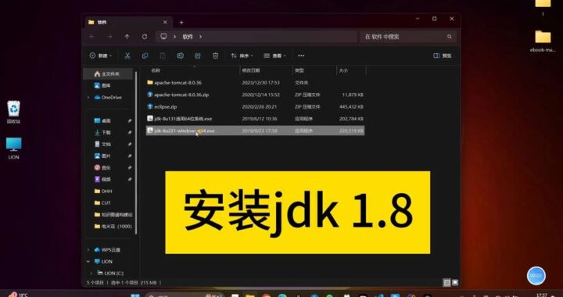Screen dimensions: 563x297
Task: Select the jdk-8u131 64-bit exe file
Action: (x=255, y=119)
